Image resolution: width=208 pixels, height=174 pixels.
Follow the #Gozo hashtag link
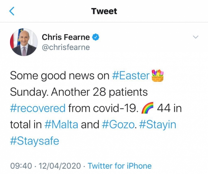(118, 125)
